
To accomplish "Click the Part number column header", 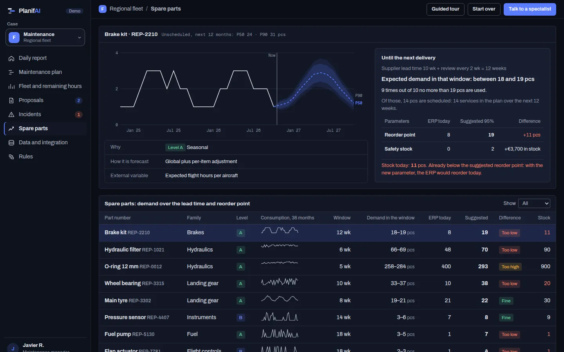I will (117, 218).
